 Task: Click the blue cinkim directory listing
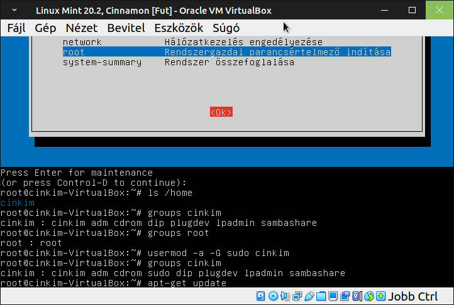pos(18,203)
